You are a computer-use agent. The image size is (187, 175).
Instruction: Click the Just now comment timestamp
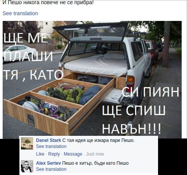(95, 154)
